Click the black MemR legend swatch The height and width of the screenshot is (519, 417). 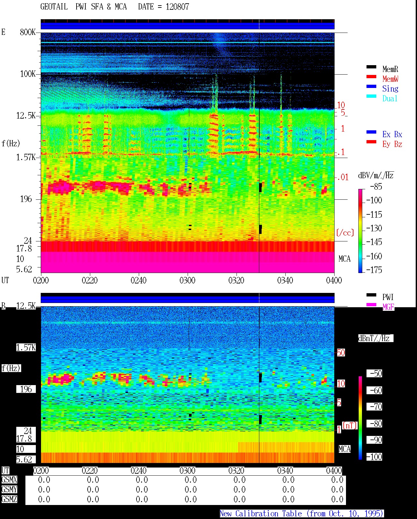[x=371, y=67]
